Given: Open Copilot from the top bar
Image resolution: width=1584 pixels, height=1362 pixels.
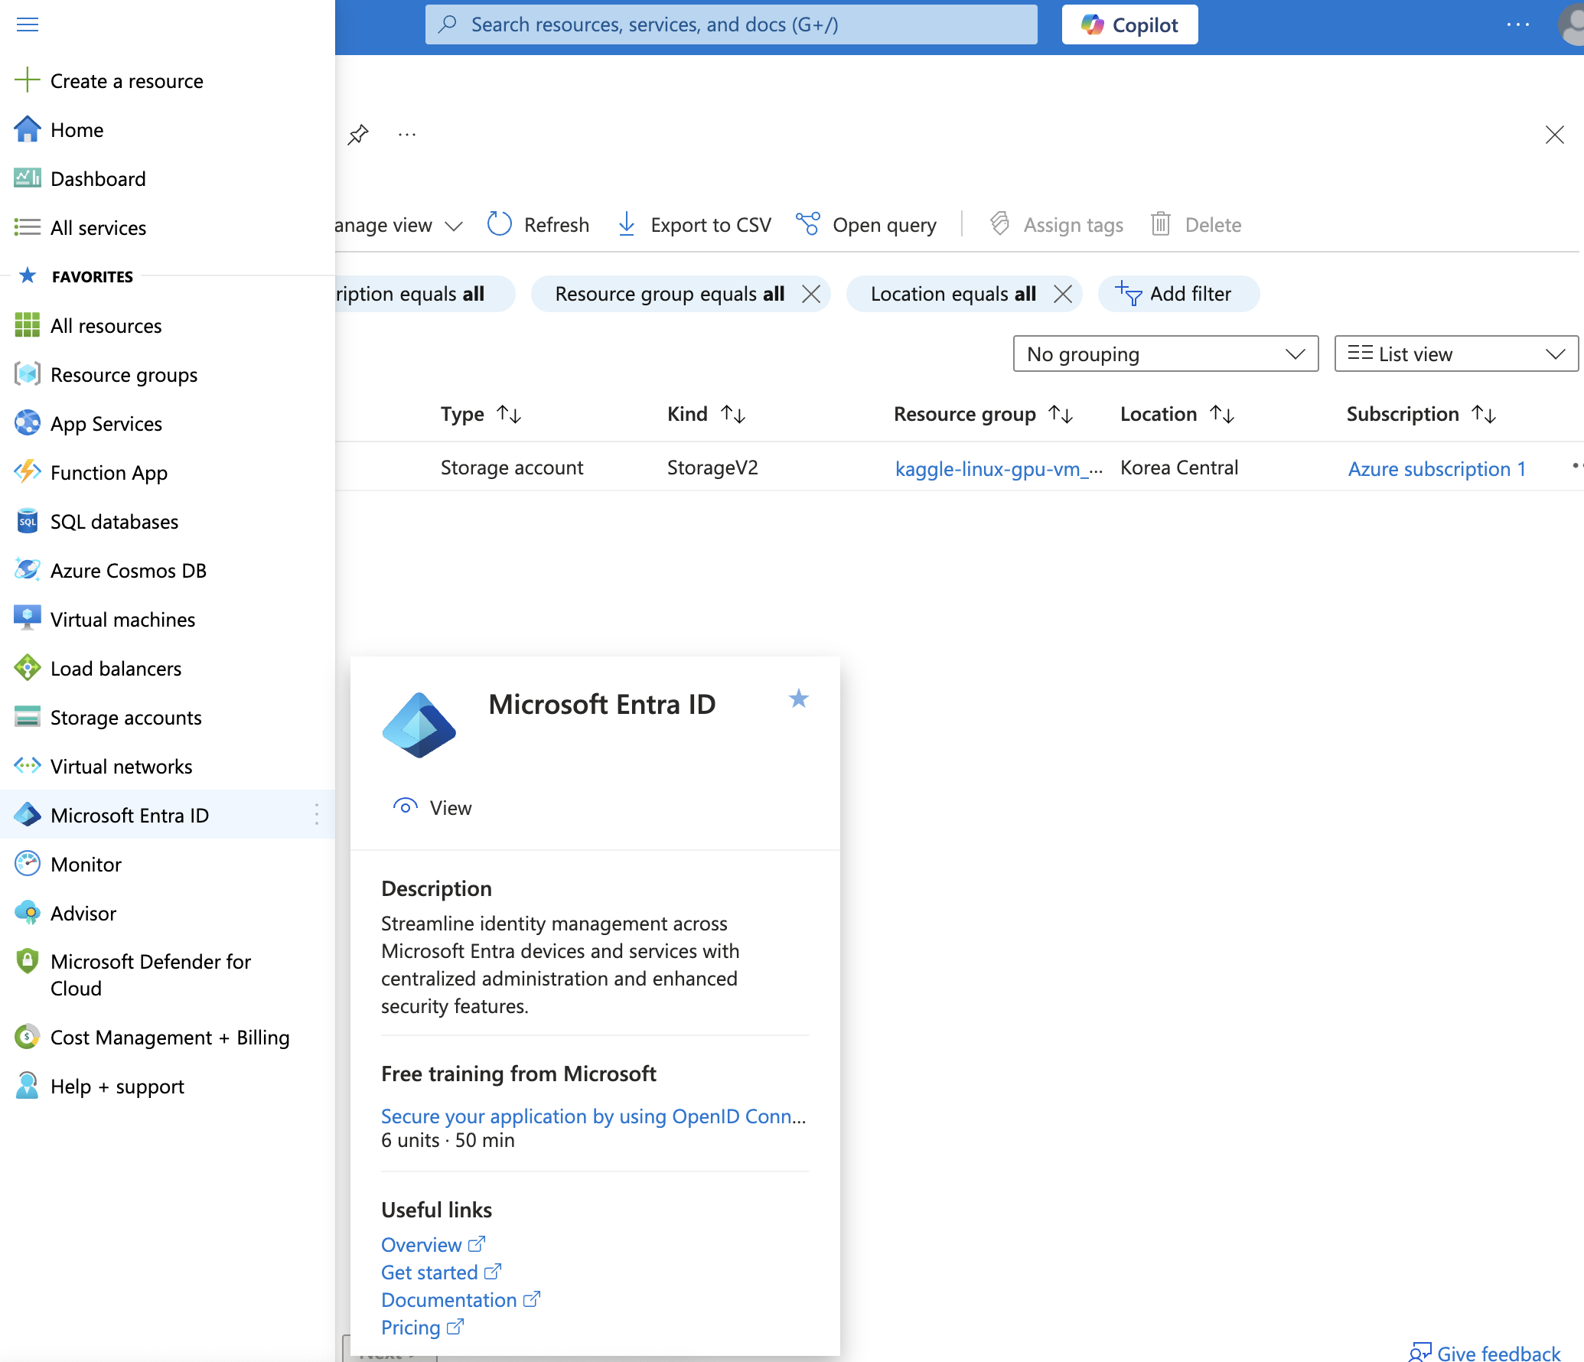Looking at the screenshot, I should pyautogui.click(x=1129, y=24).
